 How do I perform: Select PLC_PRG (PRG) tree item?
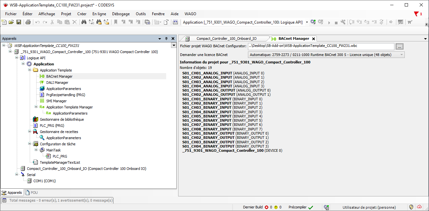(x=52, y=126)
